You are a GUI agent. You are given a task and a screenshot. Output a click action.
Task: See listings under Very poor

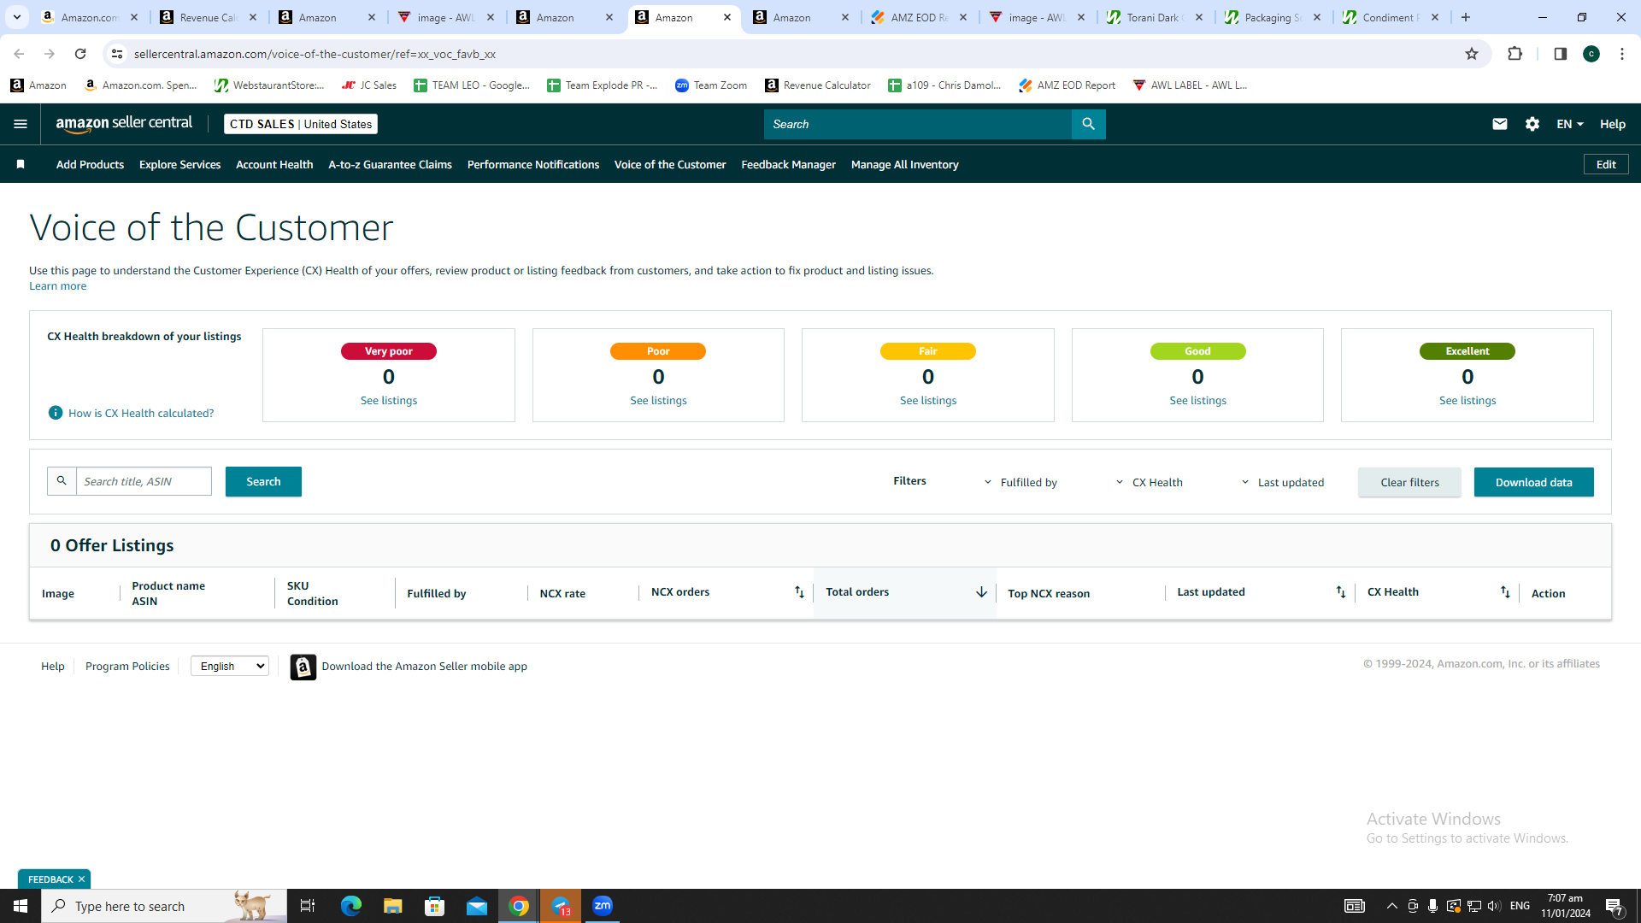(x=389, y=400)
